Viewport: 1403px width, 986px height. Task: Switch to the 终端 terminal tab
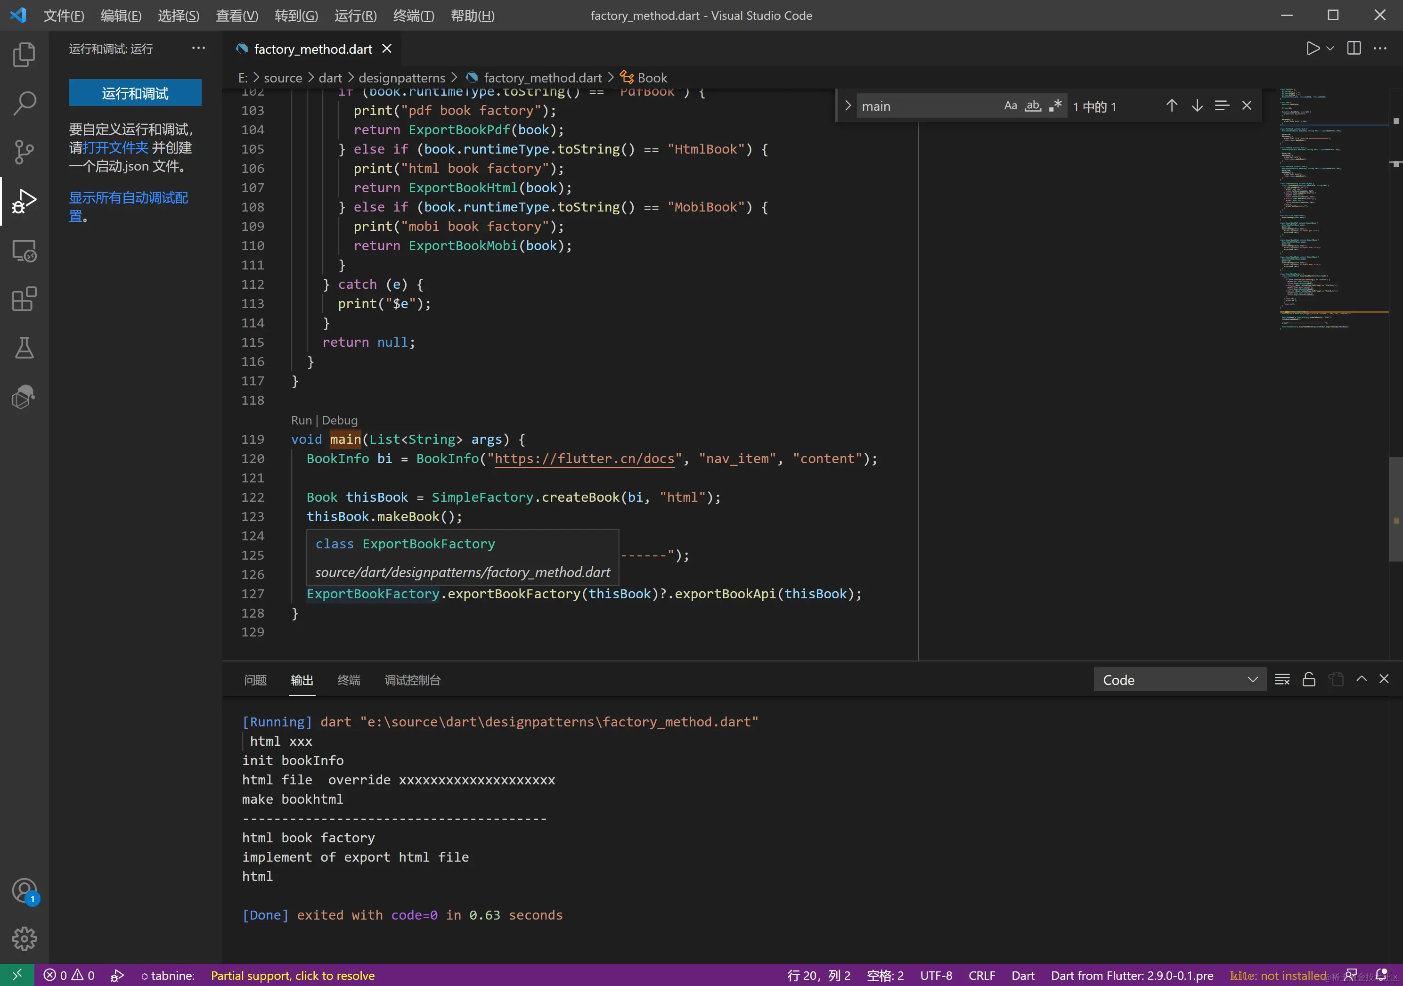(348, 680)
